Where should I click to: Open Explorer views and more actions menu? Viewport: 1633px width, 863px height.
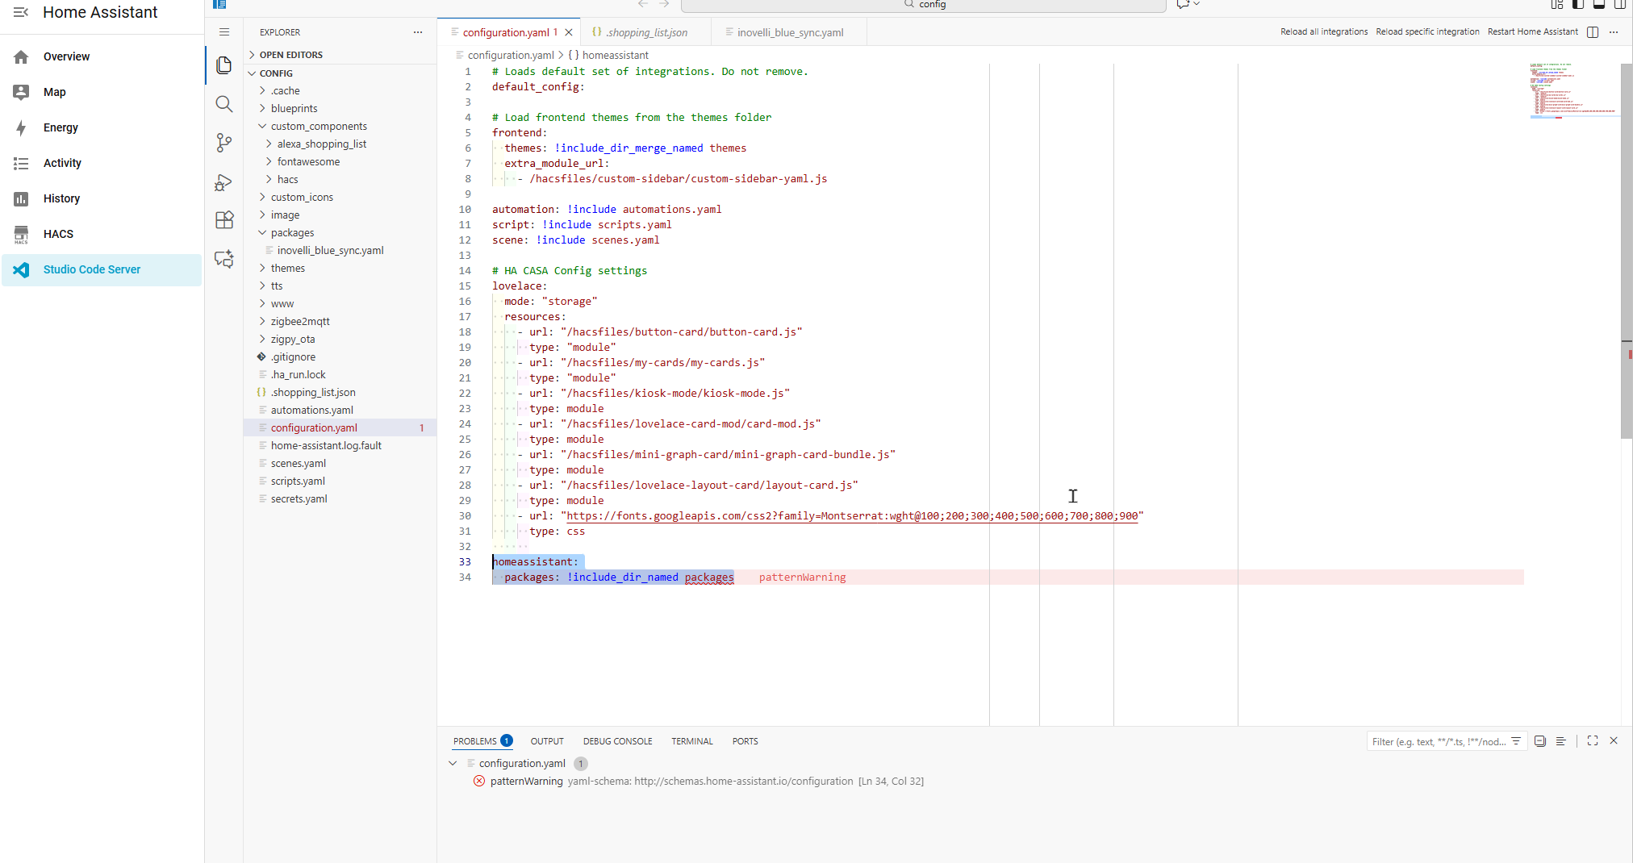[418, 32]
